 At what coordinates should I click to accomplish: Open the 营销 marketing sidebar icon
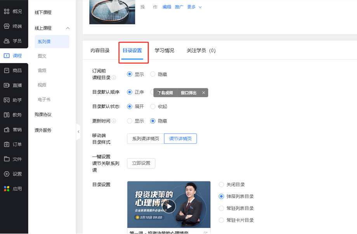pos(7,130)
